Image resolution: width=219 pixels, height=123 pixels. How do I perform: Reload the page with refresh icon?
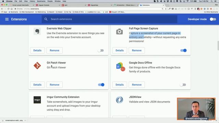[x=8, y=9]
